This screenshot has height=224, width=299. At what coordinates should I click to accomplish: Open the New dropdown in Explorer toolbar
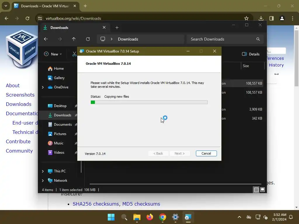pos(53,54)
